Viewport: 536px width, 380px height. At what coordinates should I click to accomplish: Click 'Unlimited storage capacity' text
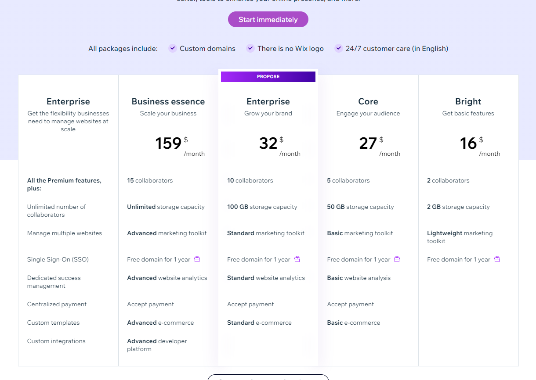[x=166, y=207]
